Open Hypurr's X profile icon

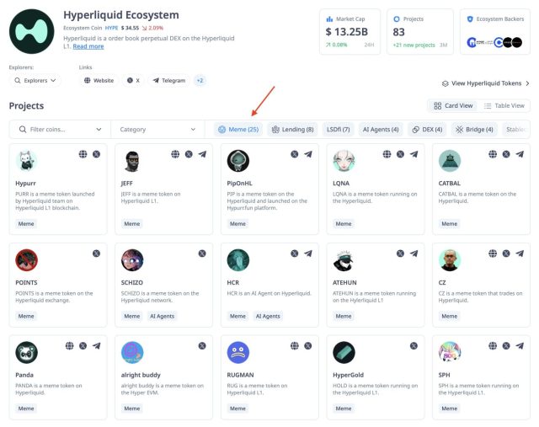[x=96, y=154]
